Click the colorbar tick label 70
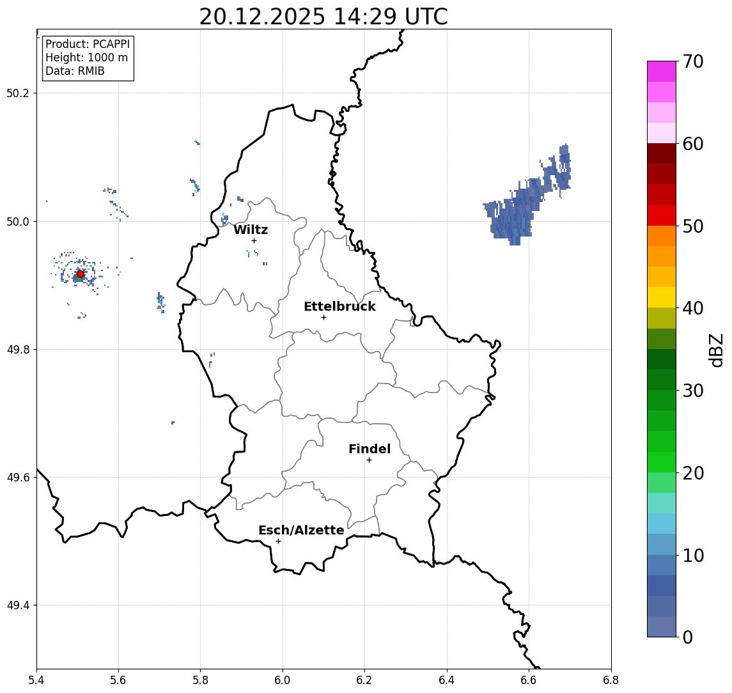 [693, 61]
